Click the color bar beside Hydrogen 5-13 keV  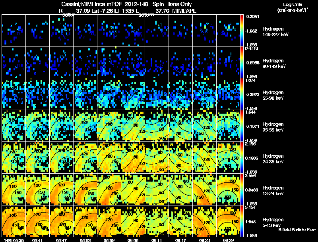tap(242, 221)
